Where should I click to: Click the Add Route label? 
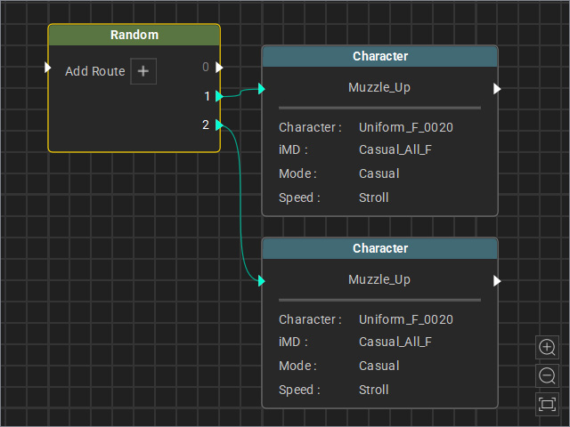point(95,71)
